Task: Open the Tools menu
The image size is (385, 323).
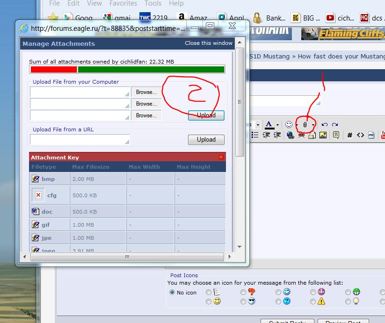Action: pos(153,3)
